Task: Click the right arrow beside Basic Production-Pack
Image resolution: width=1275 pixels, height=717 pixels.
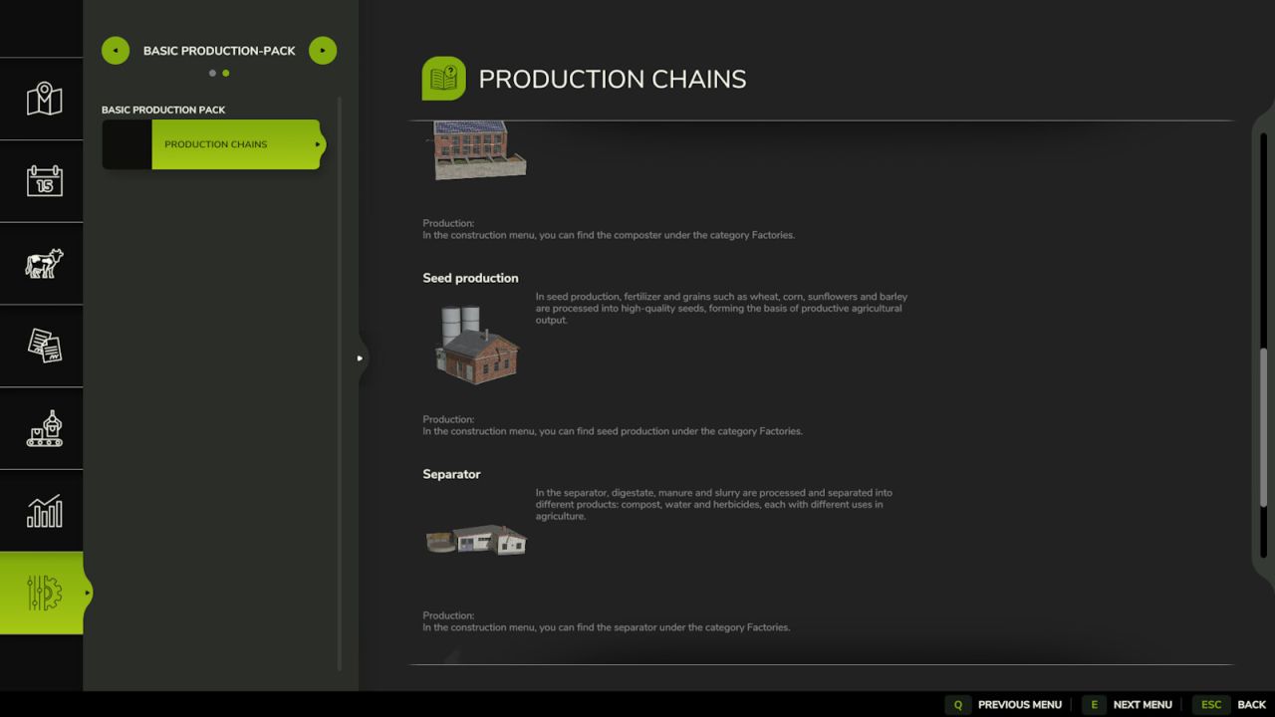Action: [x=322, y=50]
